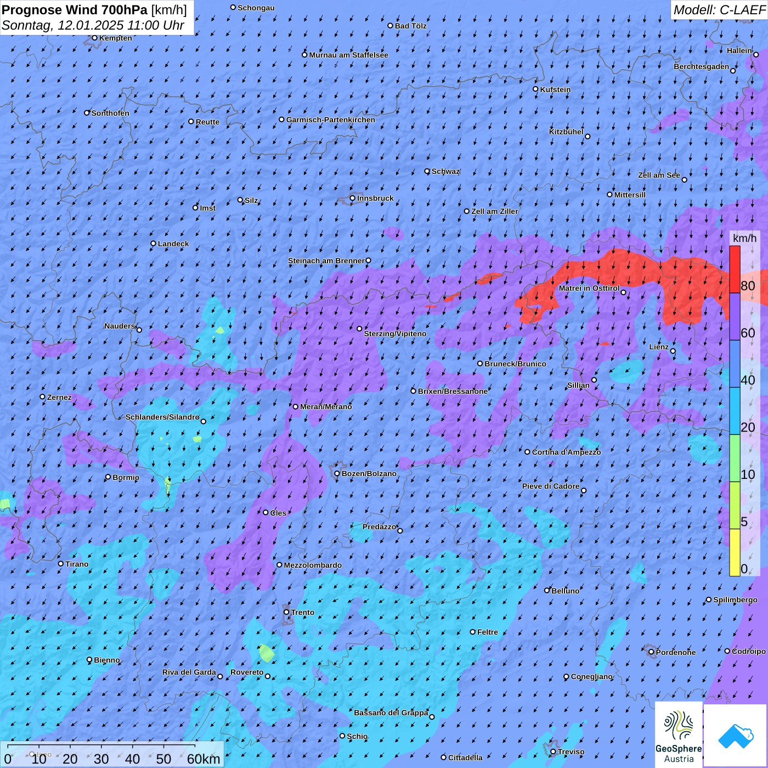
Task: Click the green 10 km/h legend swatch
Action: [x=735, y=458]
